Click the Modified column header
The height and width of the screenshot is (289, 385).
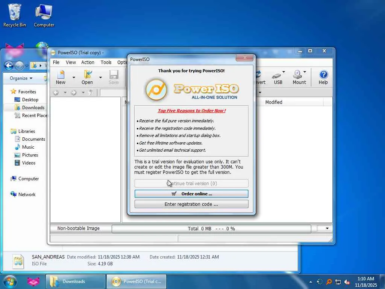[x=274, y=102]
